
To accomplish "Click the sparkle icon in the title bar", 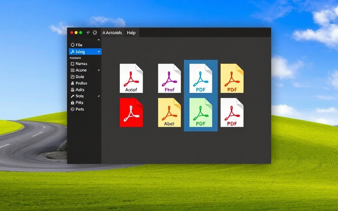I will [88, 33].
